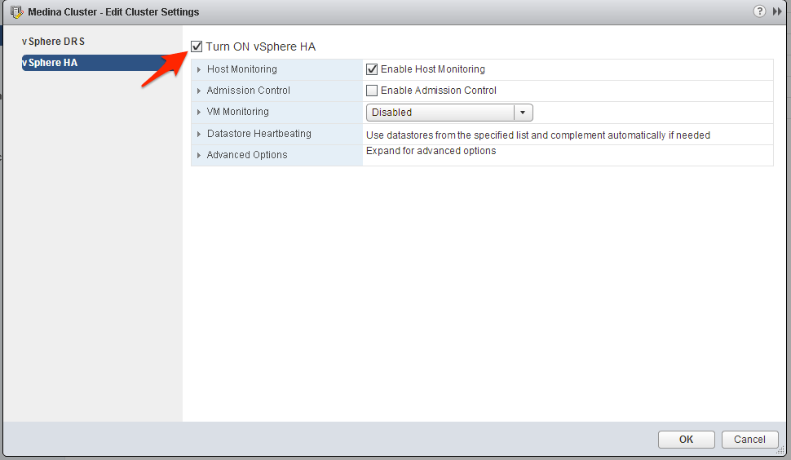
Task: Cancel the cluster settings dialog
Action: (749, 440)
